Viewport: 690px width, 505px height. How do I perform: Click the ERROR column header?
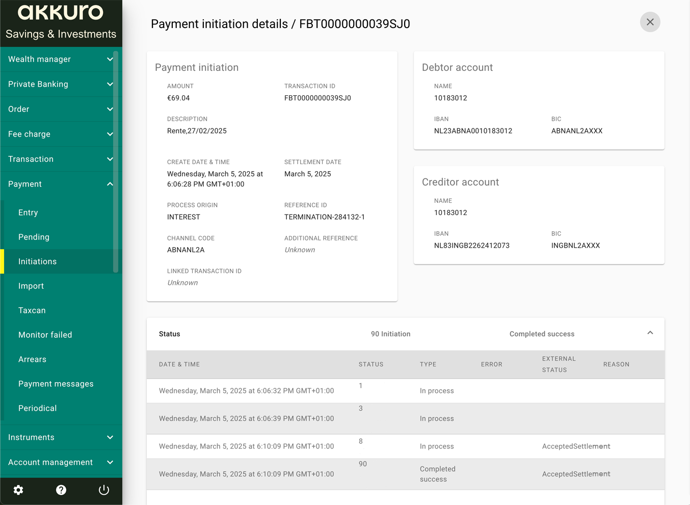click(x=492, y=364)
